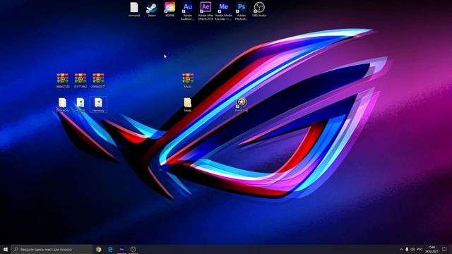This screenshot has width=452, height=254.
Task: Show hidden system tray icons
Action: [401, 249]
